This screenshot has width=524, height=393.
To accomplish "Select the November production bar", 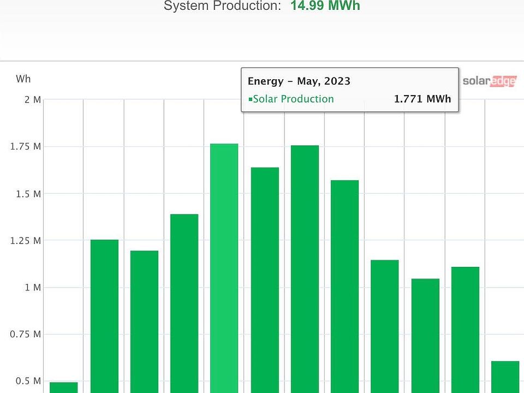I will pyautogui.click(x=465, y=329).
